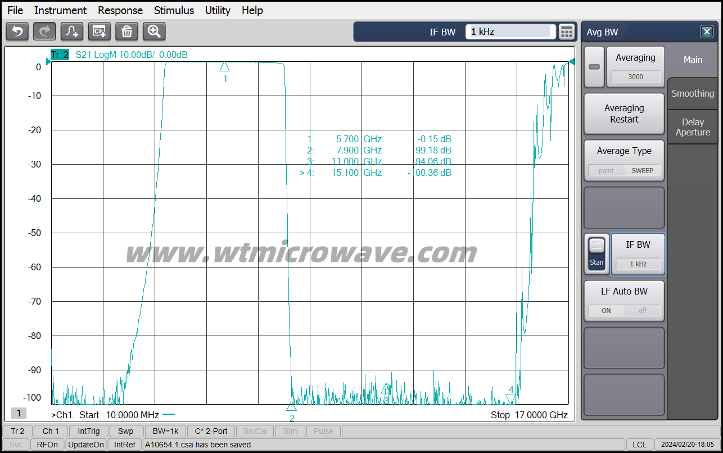Switch to the Delay Aperture tab
This screenshot has height=453, width=723.
(693, 127)
